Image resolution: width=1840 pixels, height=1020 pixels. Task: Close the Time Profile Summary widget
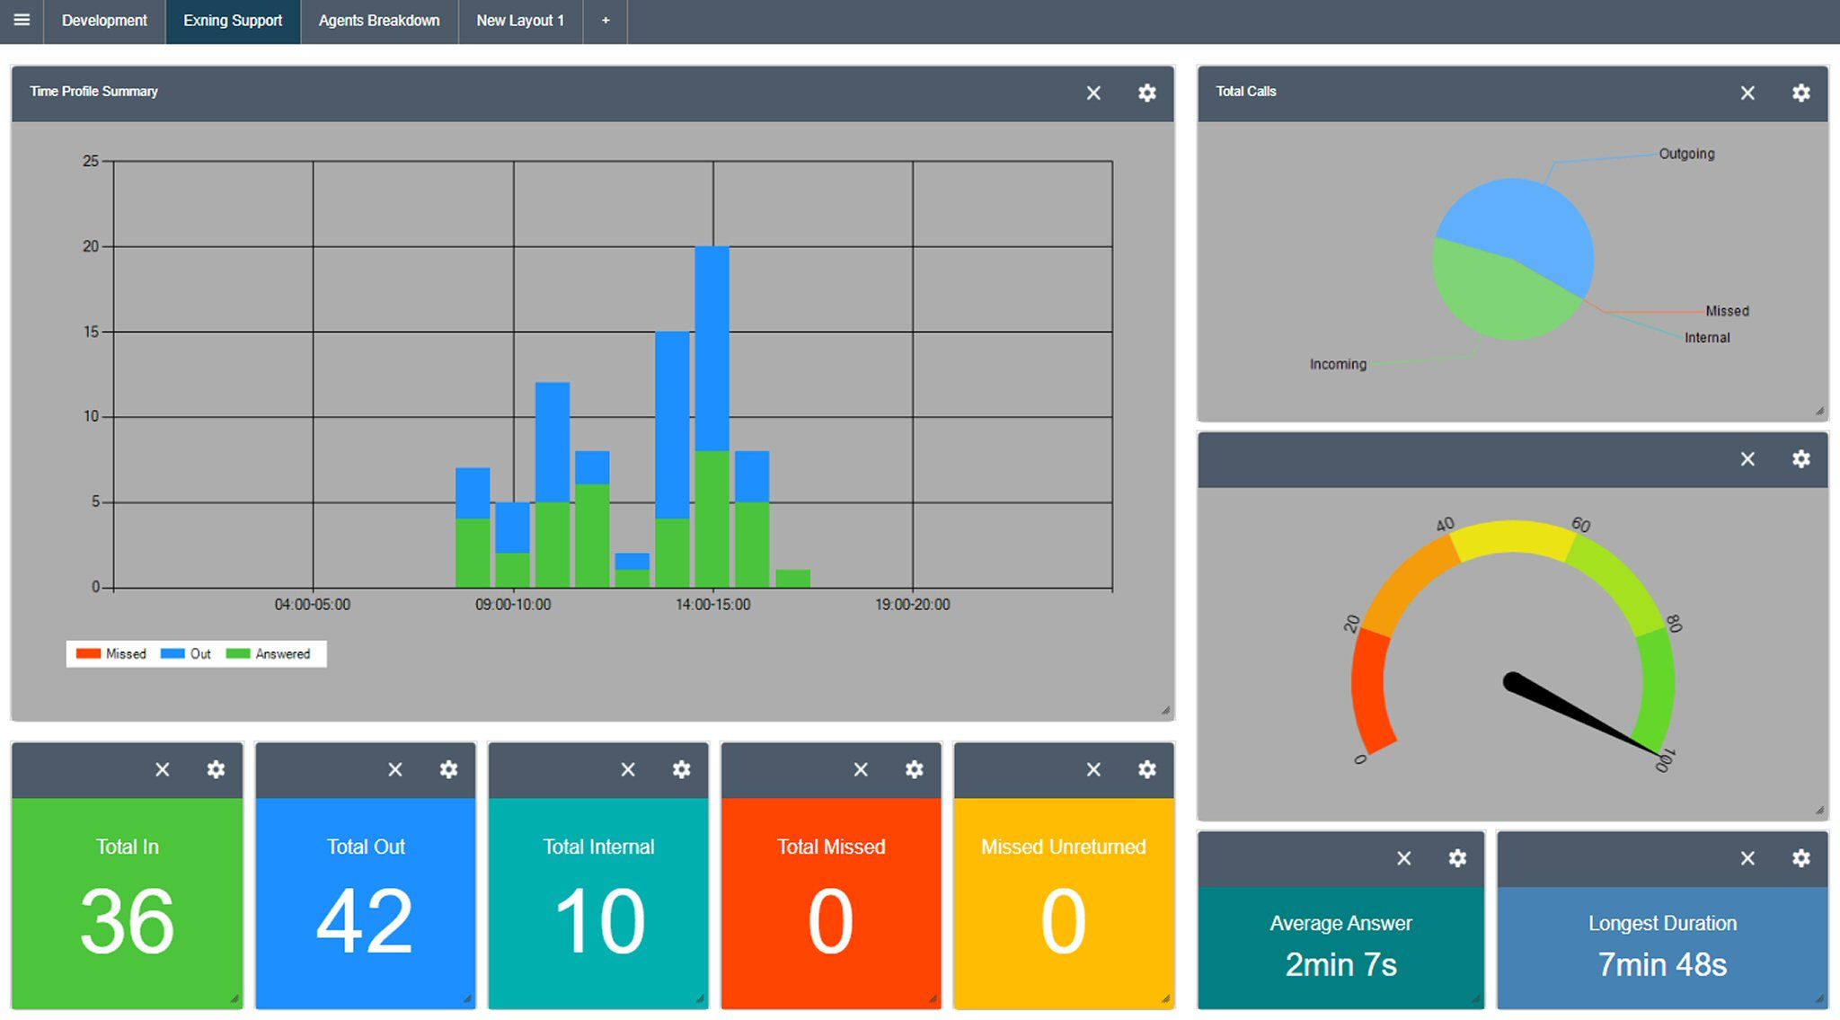coord(1093,93)
